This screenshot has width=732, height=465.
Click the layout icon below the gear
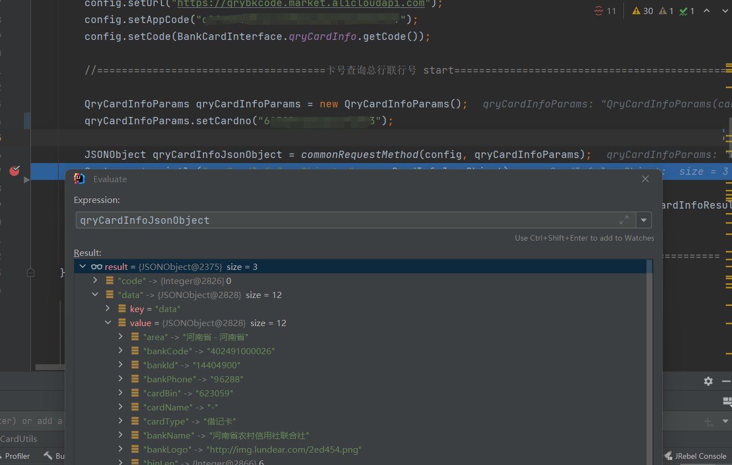tap(727, 401)
